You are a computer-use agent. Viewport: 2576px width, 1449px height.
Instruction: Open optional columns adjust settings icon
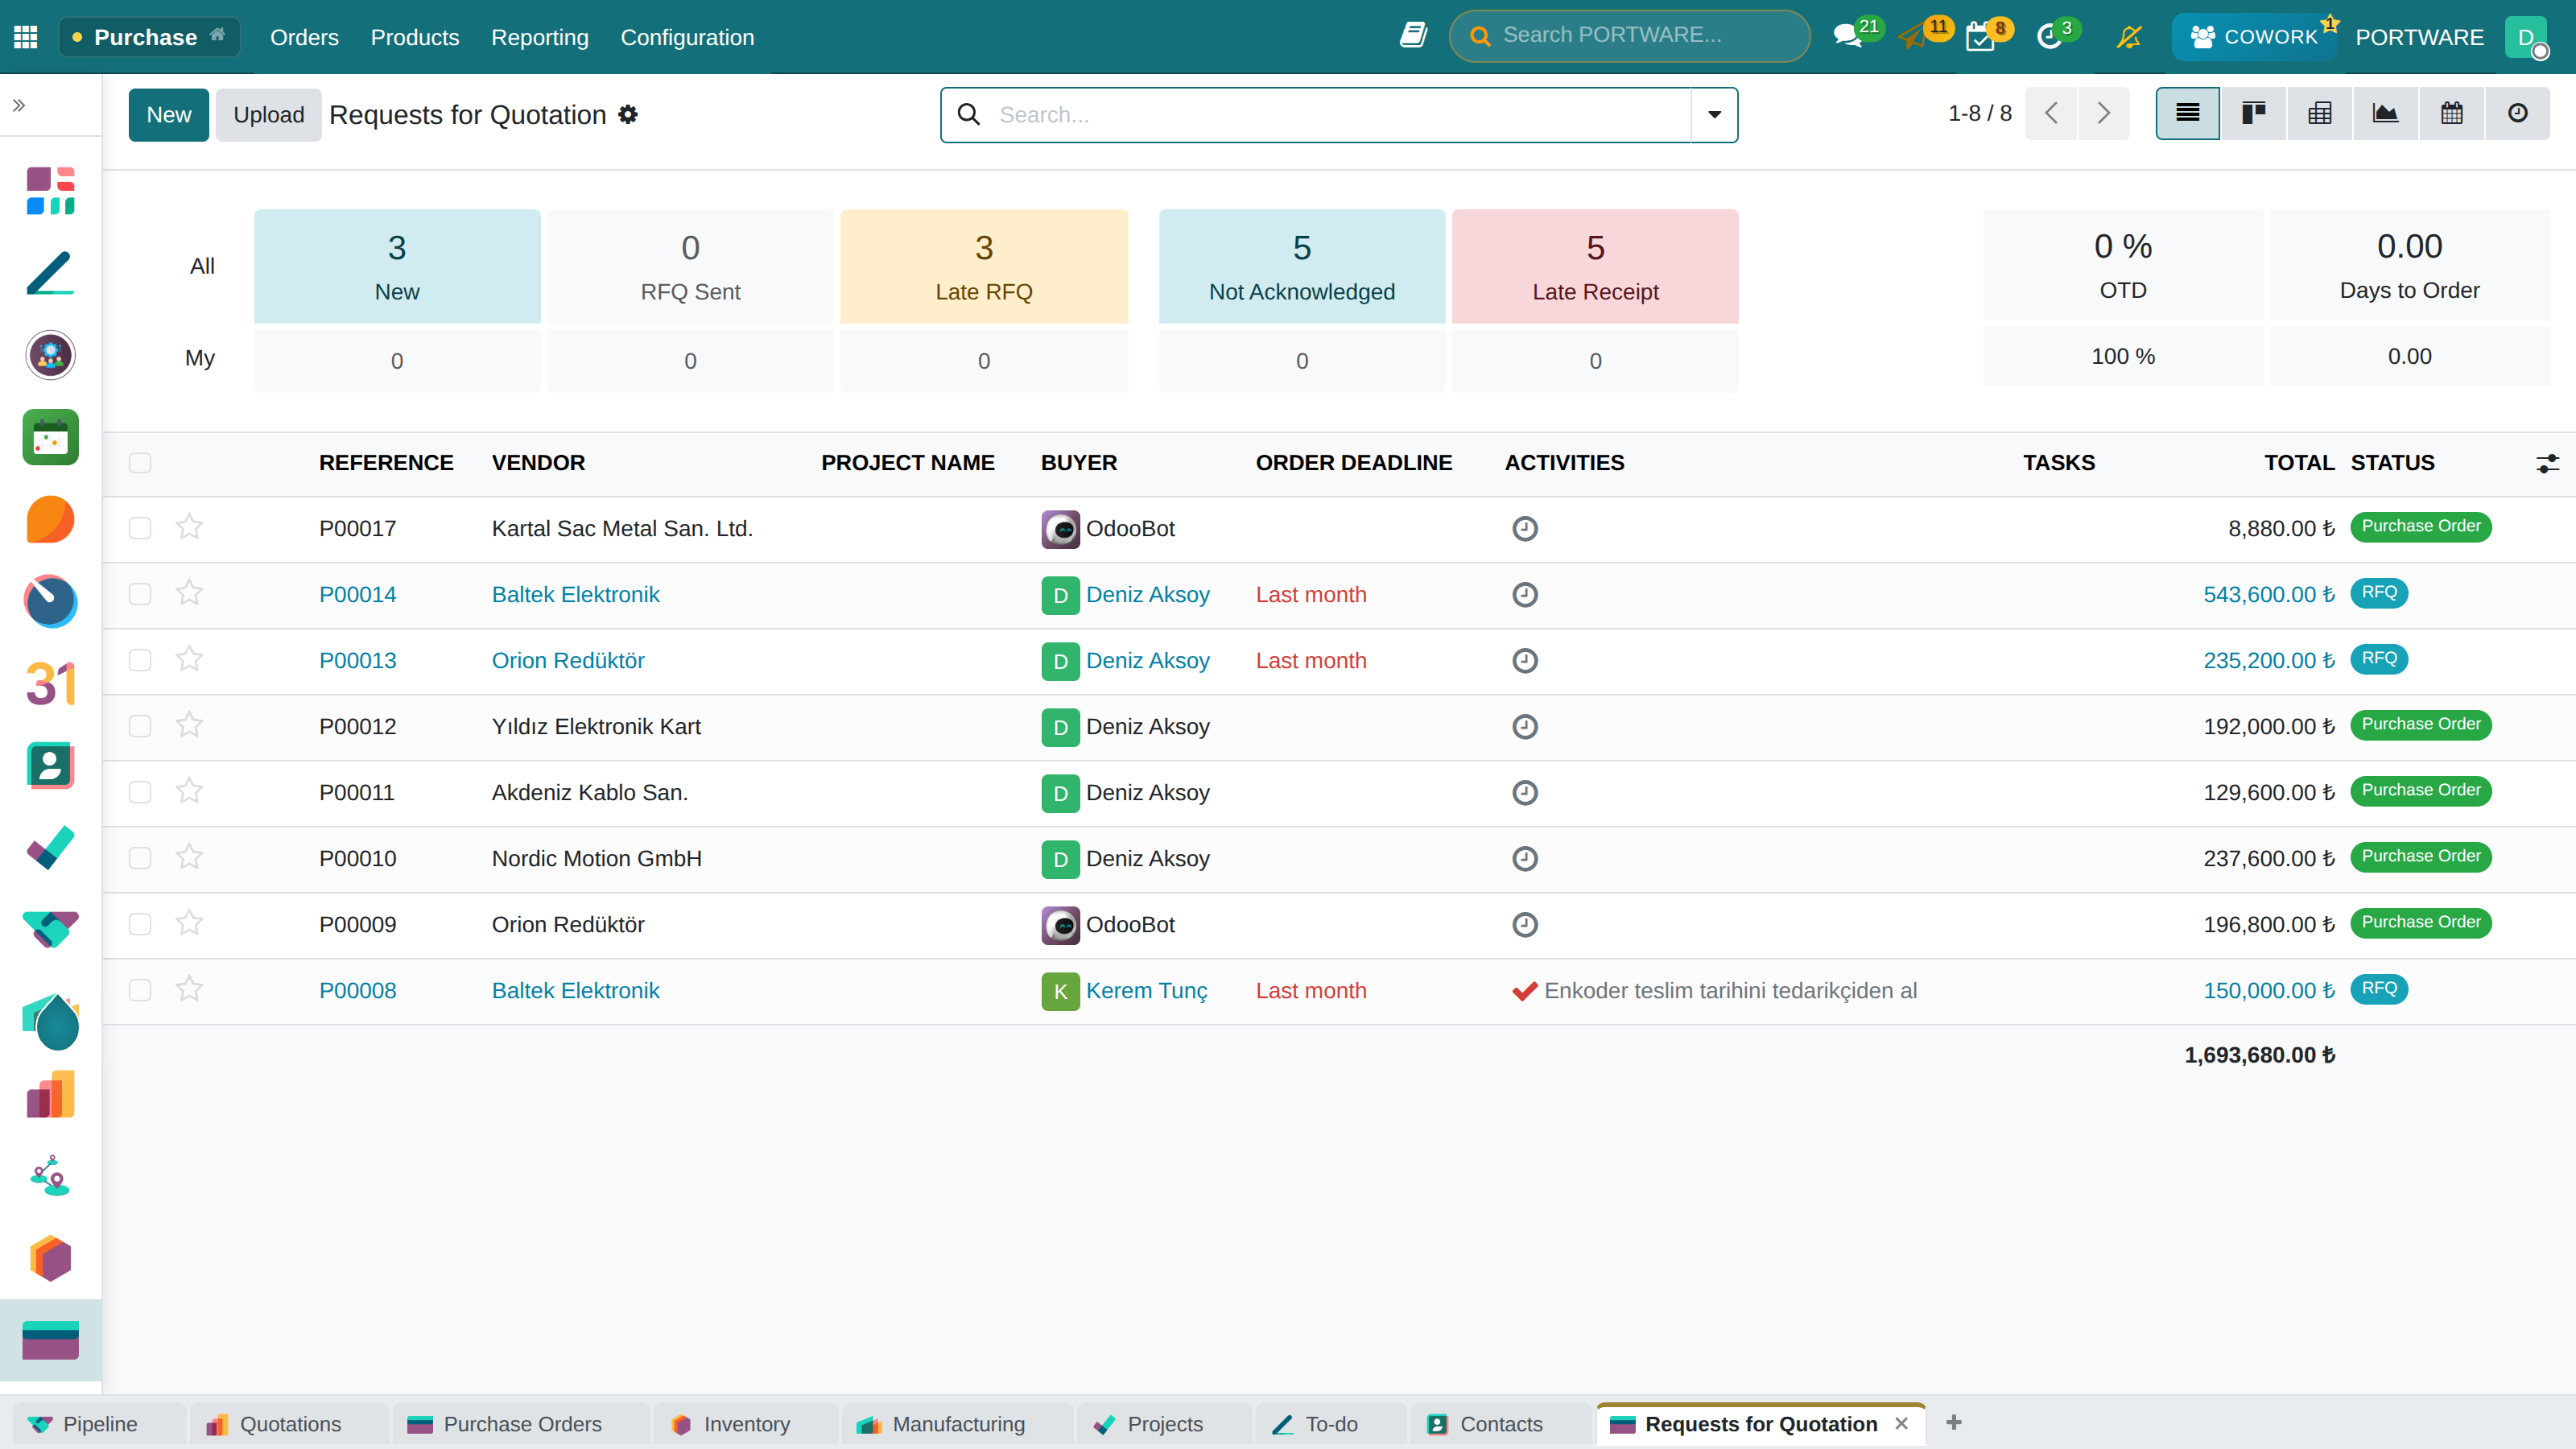2547,463
